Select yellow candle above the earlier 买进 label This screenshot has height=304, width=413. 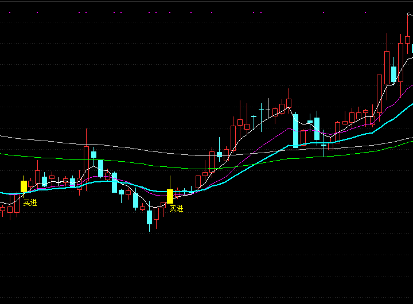point(24,186)
